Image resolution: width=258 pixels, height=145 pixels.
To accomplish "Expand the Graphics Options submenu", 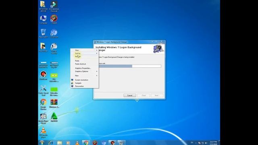I will pos(85,71).
